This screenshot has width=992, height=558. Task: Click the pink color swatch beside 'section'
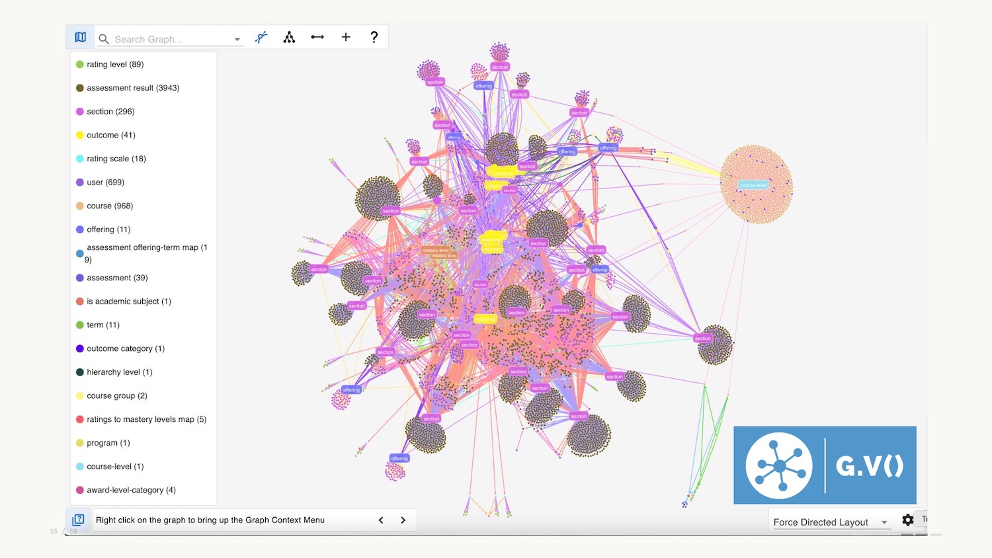pos(79,111)
